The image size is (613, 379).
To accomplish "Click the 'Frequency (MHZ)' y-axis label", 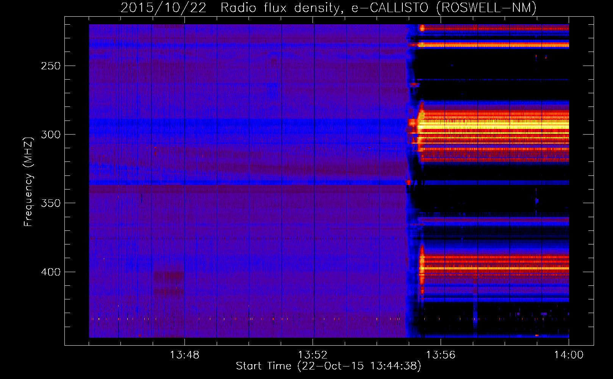I will 28,182.
